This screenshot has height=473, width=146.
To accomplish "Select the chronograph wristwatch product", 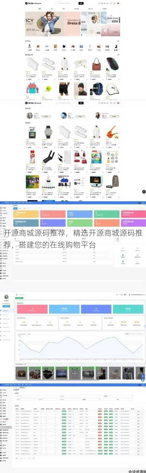I will pyautogui.click(x=48, y=132).
